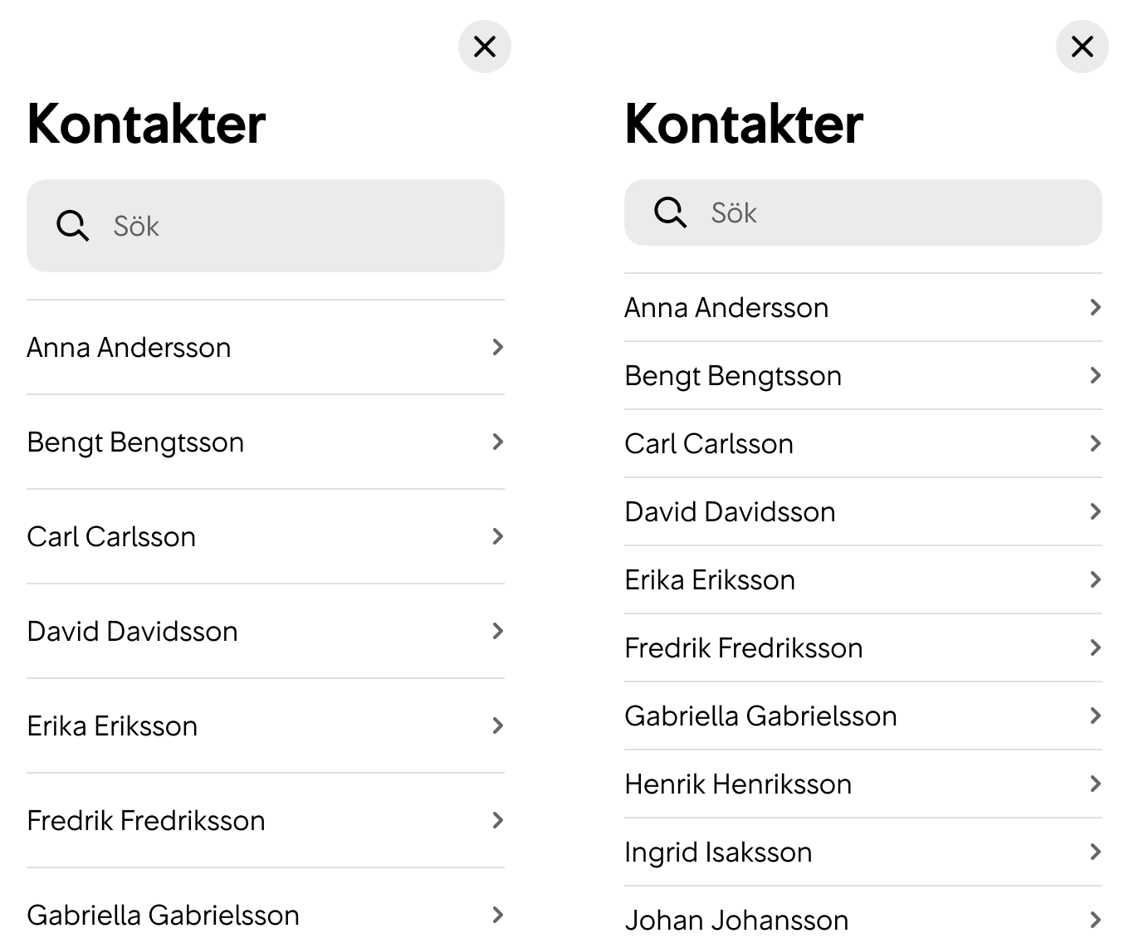
Task: Click the close X icon on the right panel
Action: pos(1082,47)
